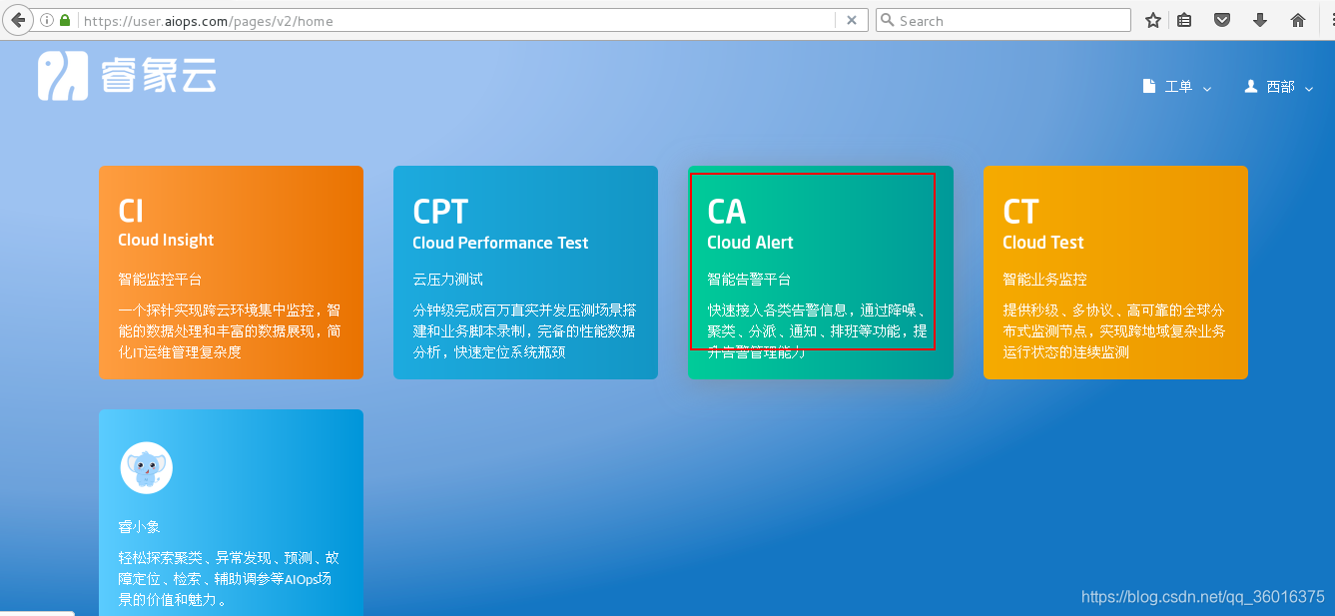This screenshot has height=616, width=1335.
Task: Open the bookmarks list icon
Action: [x=1185, y=20]
